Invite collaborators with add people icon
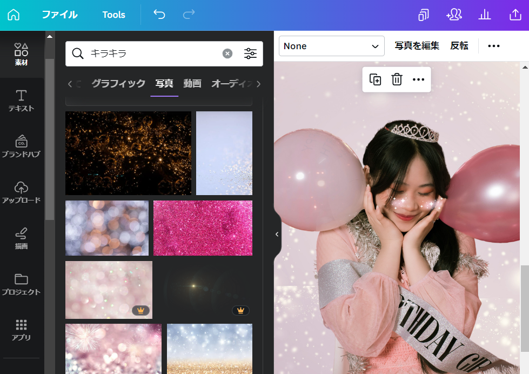This screenshot has height=374, width=529. [x=454, y=15]
